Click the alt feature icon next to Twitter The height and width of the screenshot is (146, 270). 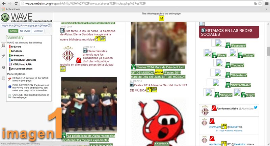[x=240, y=55]
